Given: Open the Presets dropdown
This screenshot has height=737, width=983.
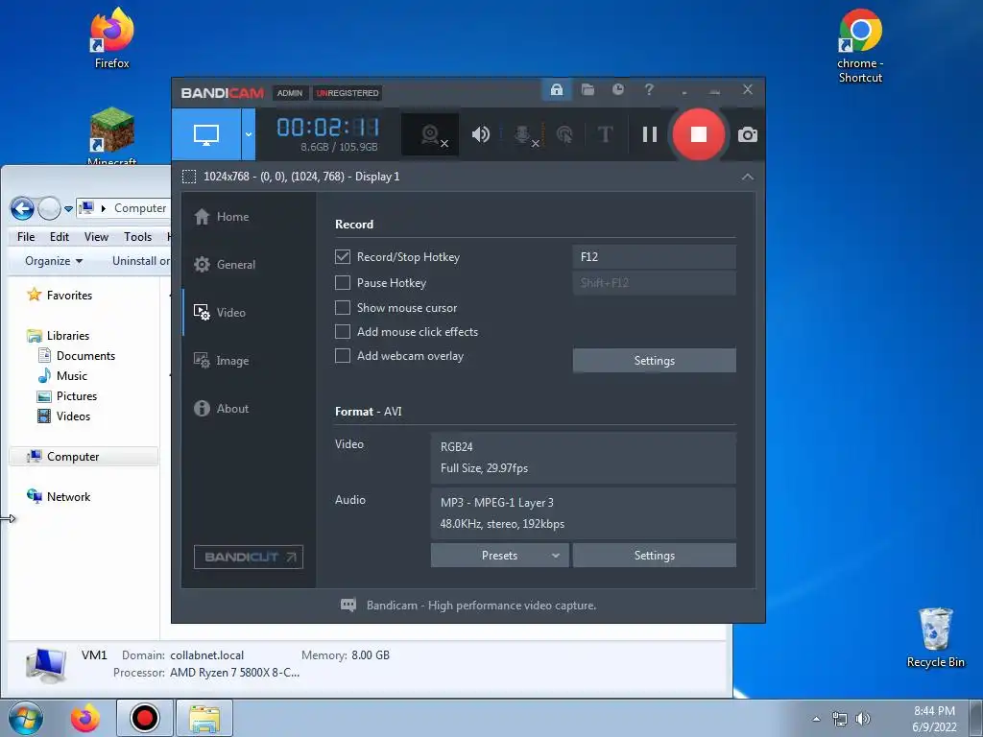Looking at the screenshot, I should pos(499,556).
